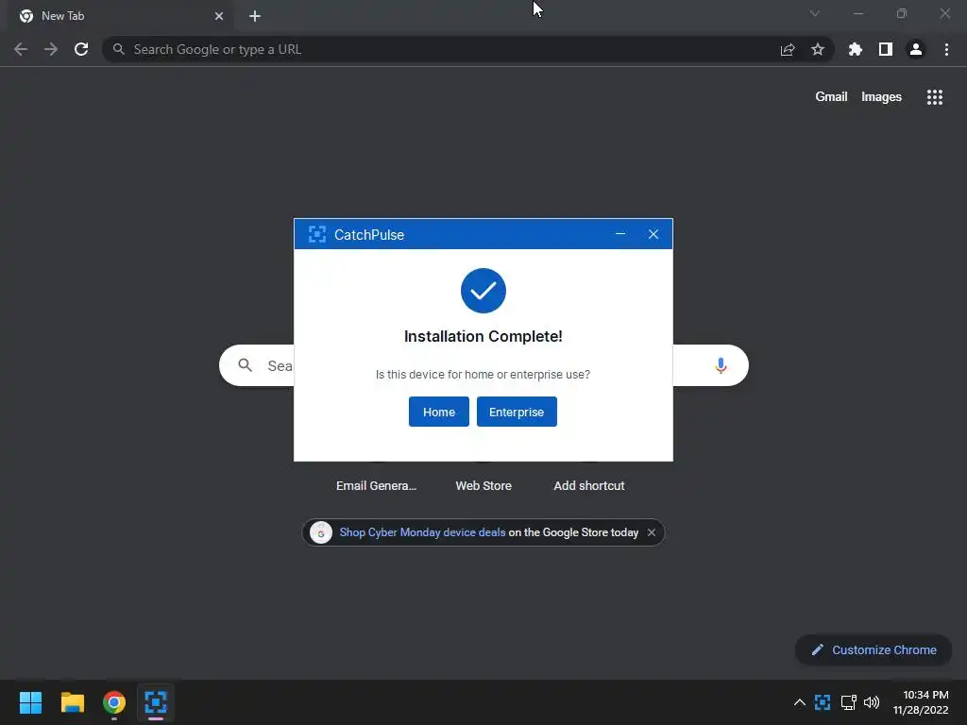
Task: Dismiss the Cyber Monday promo banner
Action: pos(652,532)
